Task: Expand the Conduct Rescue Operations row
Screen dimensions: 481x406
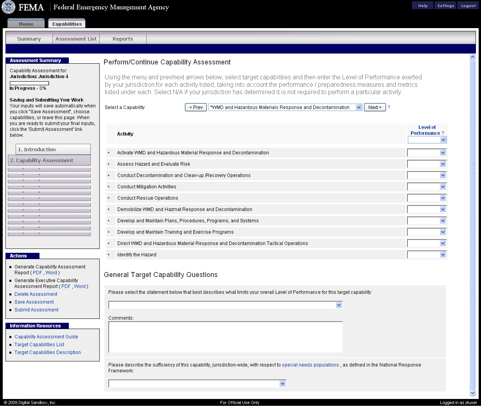Action: pos(109,198)
